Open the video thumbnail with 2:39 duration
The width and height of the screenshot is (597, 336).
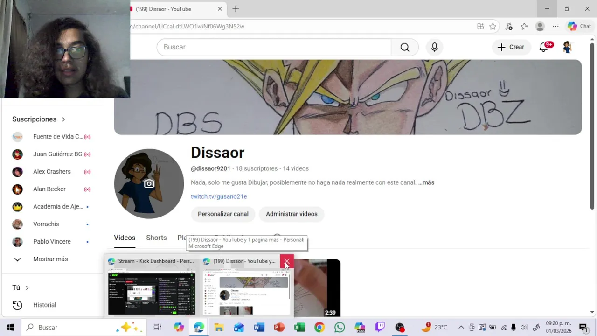[317, 288]
